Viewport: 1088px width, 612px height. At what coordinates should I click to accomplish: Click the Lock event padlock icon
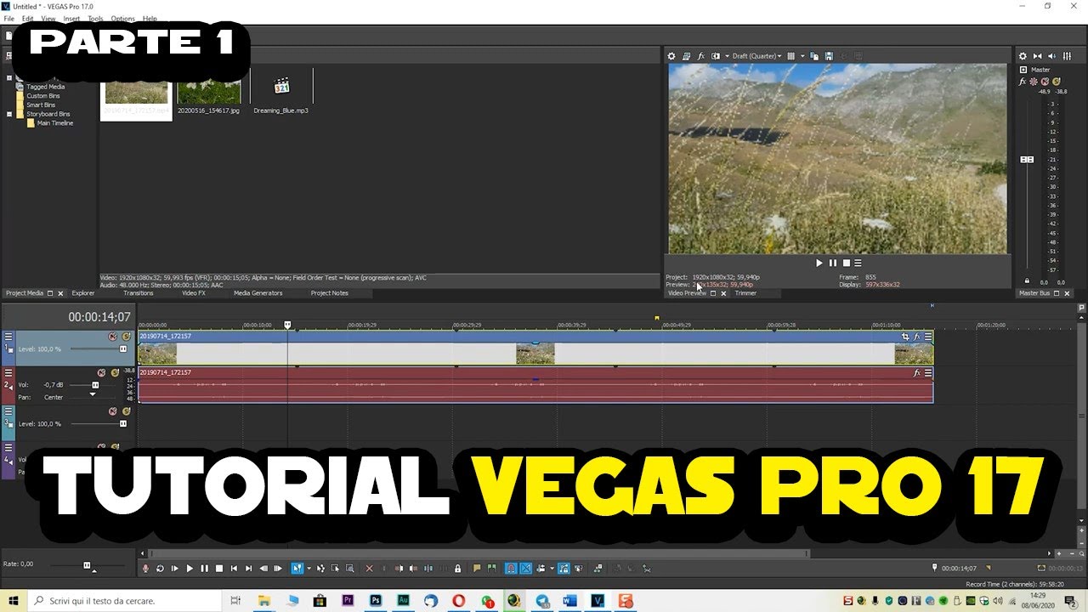[x=457, y=568]
